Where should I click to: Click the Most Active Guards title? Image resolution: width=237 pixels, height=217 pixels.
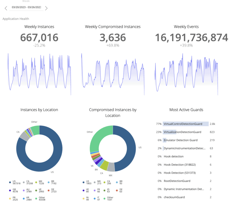pos(186,110)
